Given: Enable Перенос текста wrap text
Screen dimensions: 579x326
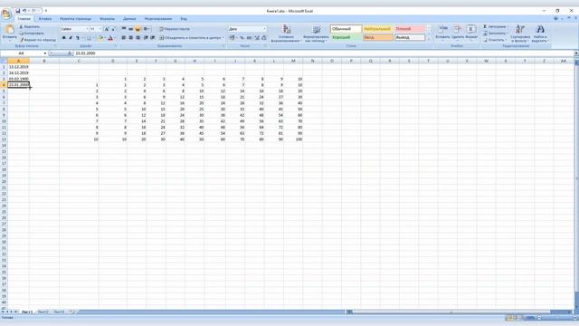Looking at the screenshot, I should [x=175, y=29].
